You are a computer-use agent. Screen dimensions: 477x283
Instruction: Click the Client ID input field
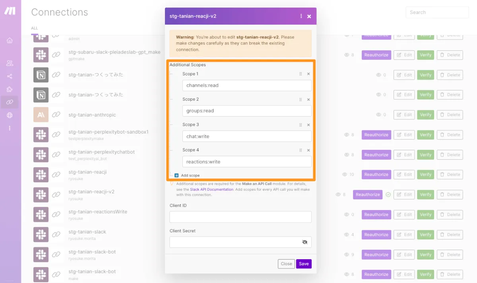click(x=240, y=217)
